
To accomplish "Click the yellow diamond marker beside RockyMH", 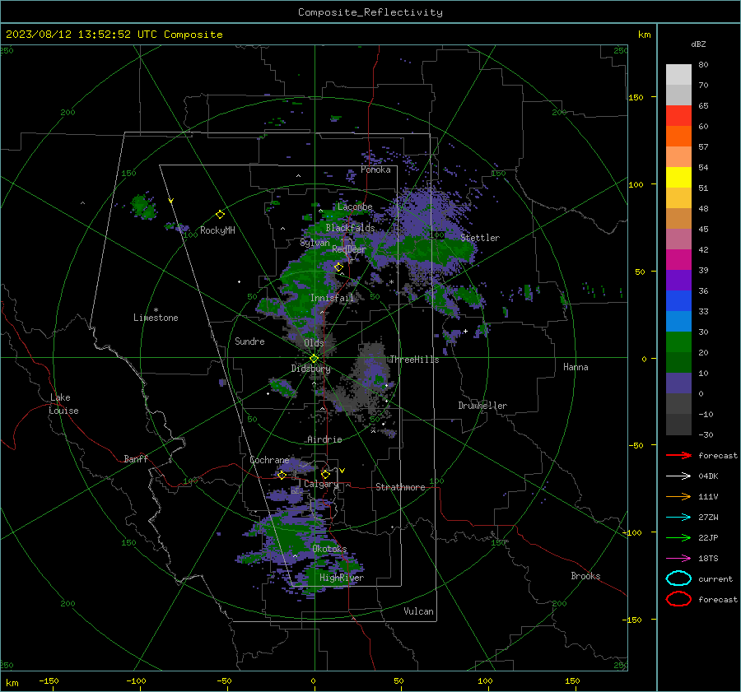I will click(220, 215).
